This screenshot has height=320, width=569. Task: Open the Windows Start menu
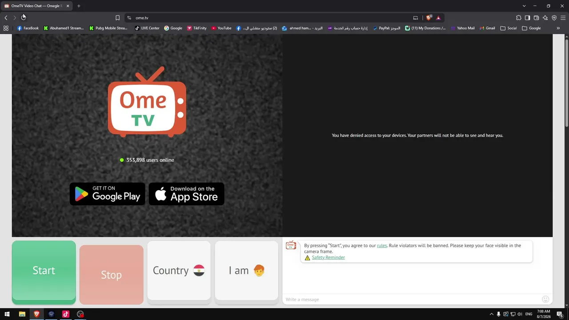7,314
